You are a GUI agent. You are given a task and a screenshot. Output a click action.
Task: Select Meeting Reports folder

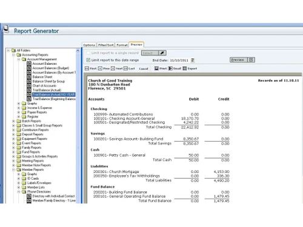click(33, 161)
